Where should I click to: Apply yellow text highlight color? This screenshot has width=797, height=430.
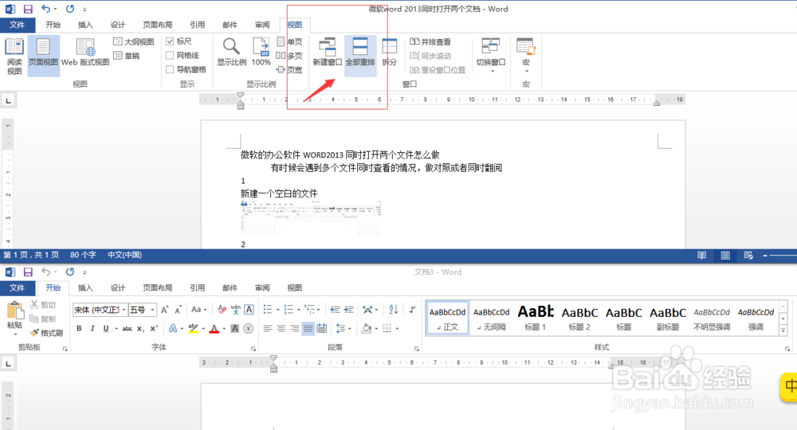click(x=193, y=328)
